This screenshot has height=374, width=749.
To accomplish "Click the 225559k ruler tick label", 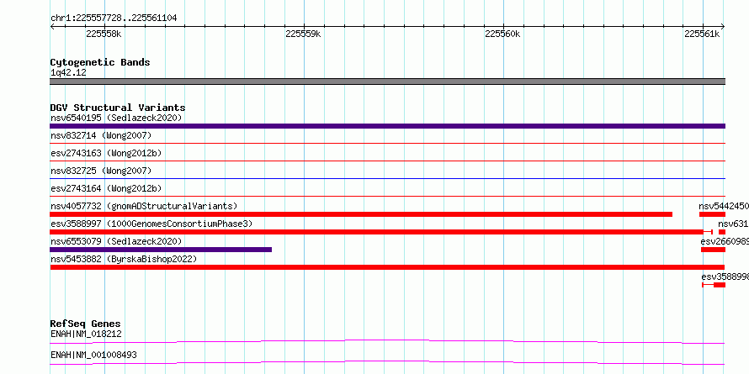I will [x=303, y=34].
